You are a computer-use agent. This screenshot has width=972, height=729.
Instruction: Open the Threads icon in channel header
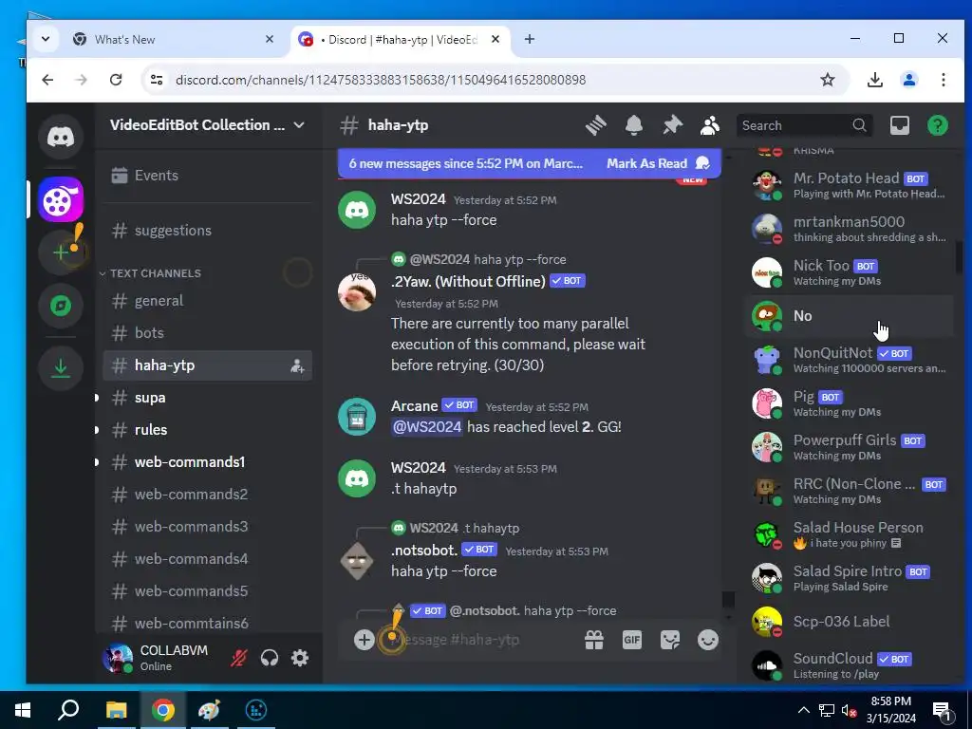[596, 125]
